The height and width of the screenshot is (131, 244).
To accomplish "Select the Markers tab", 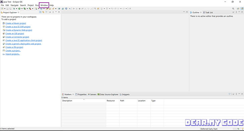I will (68, 94).
